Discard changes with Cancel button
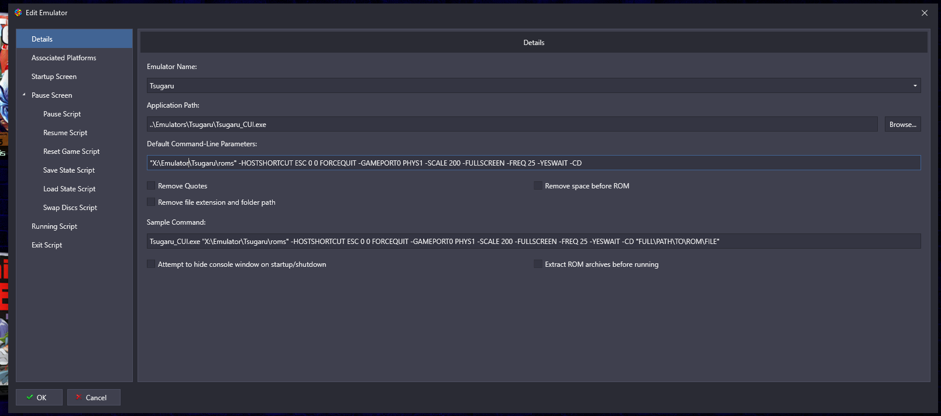Viewport: 941px width, 416px height. pos(94,397)
